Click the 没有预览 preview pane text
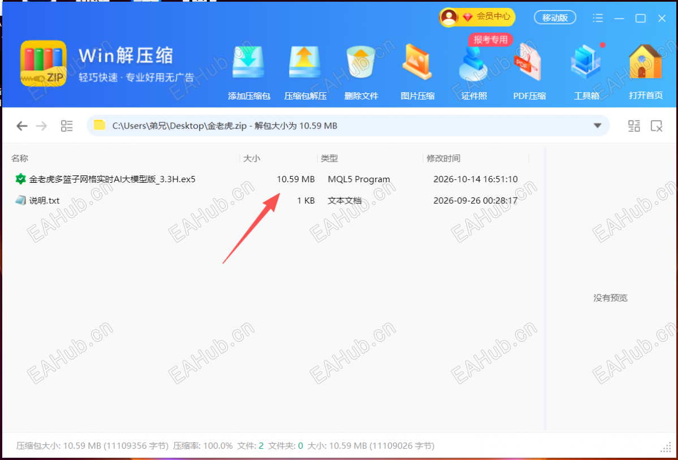Image resolution: width=678 pixels, height=460 pixels. [610, 298]
